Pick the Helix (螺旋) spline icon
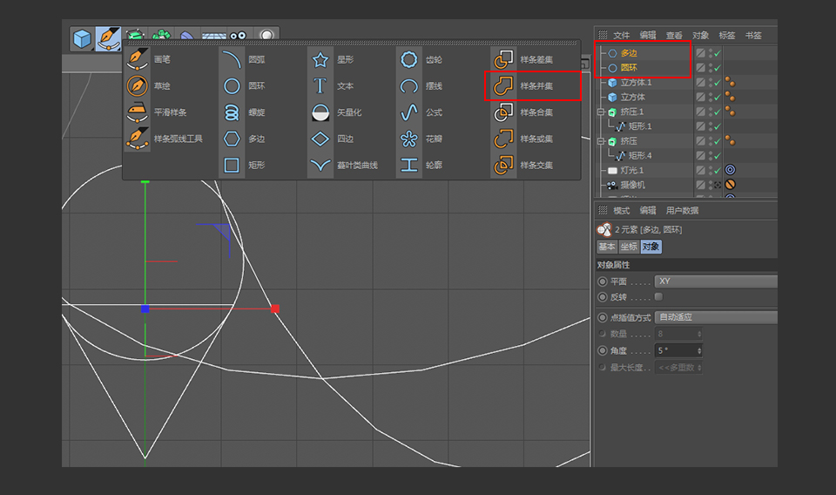The width and height of the screenshot is (836, 495). point(232,112)
